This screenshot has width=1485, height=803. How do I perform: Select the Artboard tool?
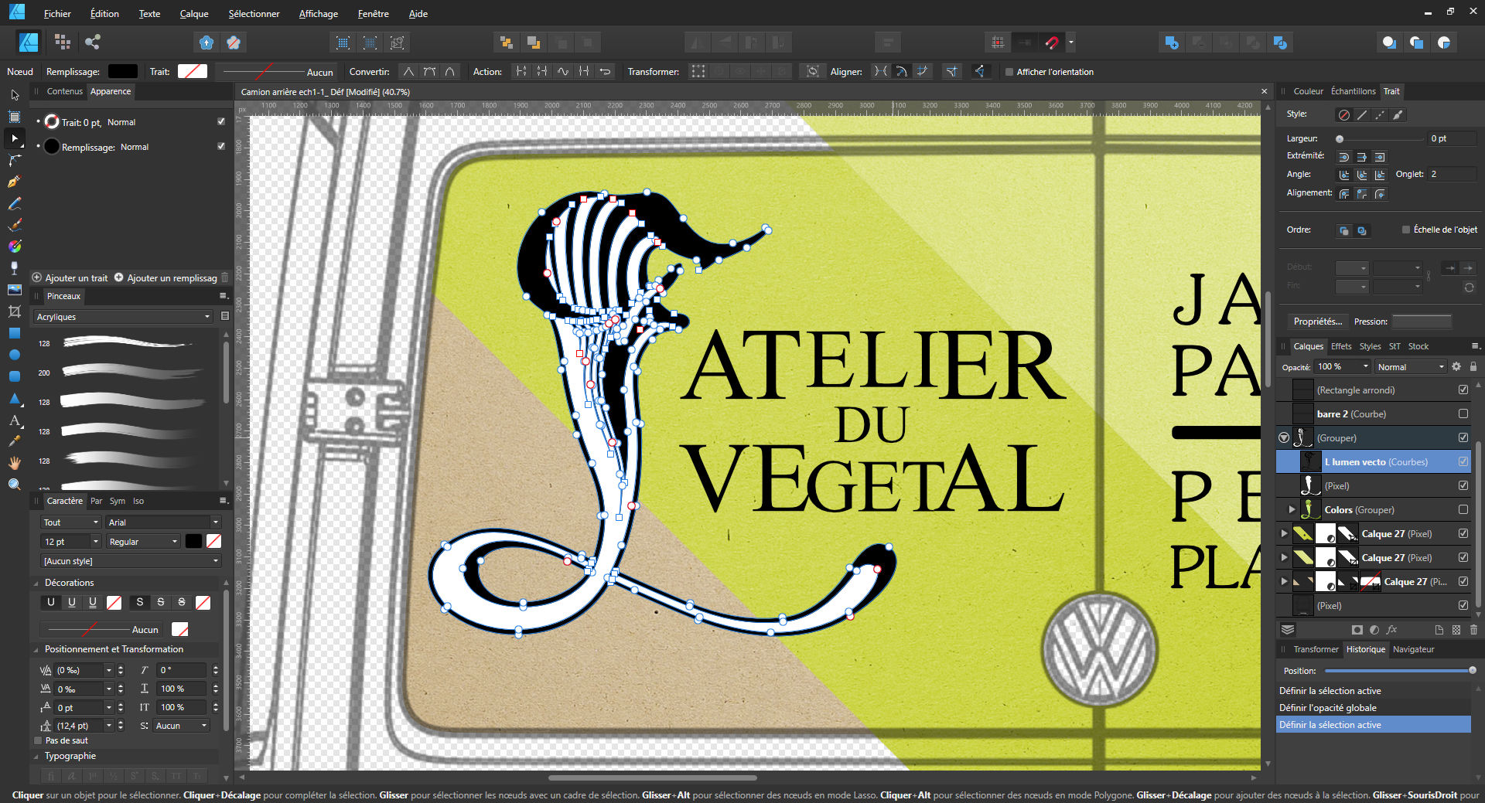[15, 117]
